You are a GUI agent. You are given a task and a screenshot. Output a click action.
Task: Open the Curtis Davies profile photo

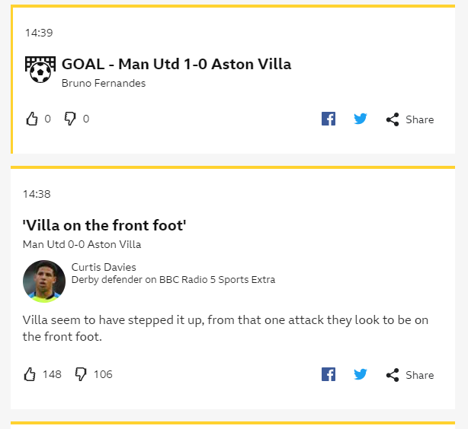coord(44,281)
